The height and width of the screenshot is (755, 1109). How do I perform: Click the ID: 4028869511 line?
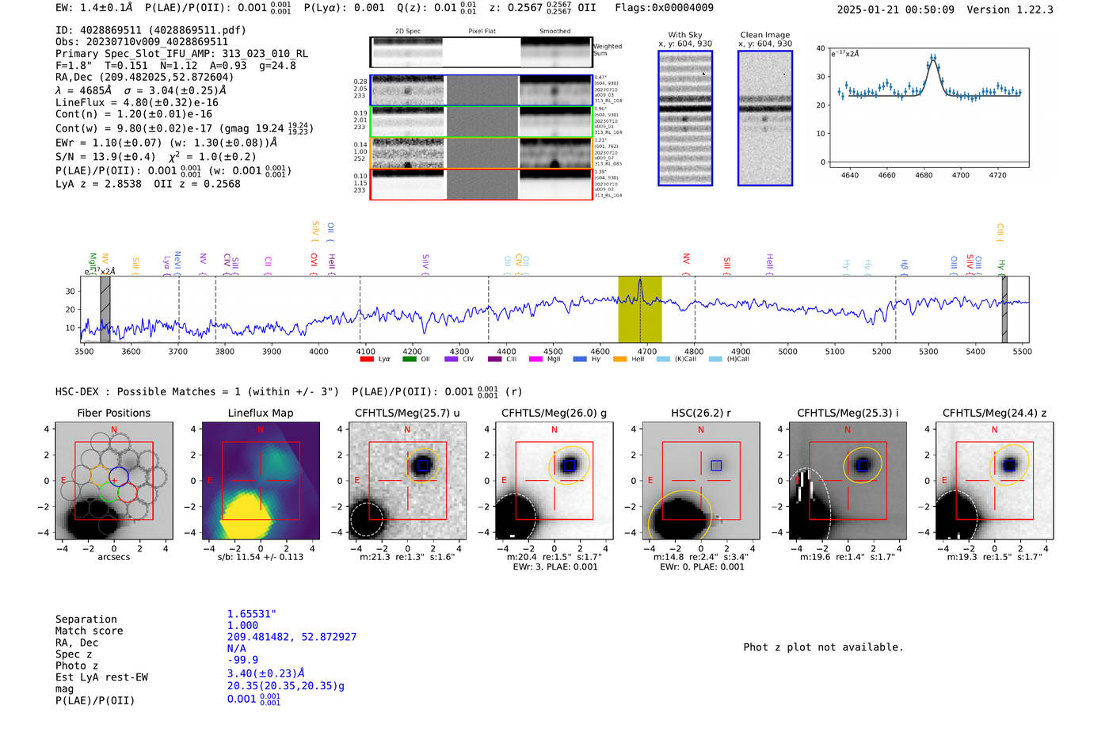[151, 30]
